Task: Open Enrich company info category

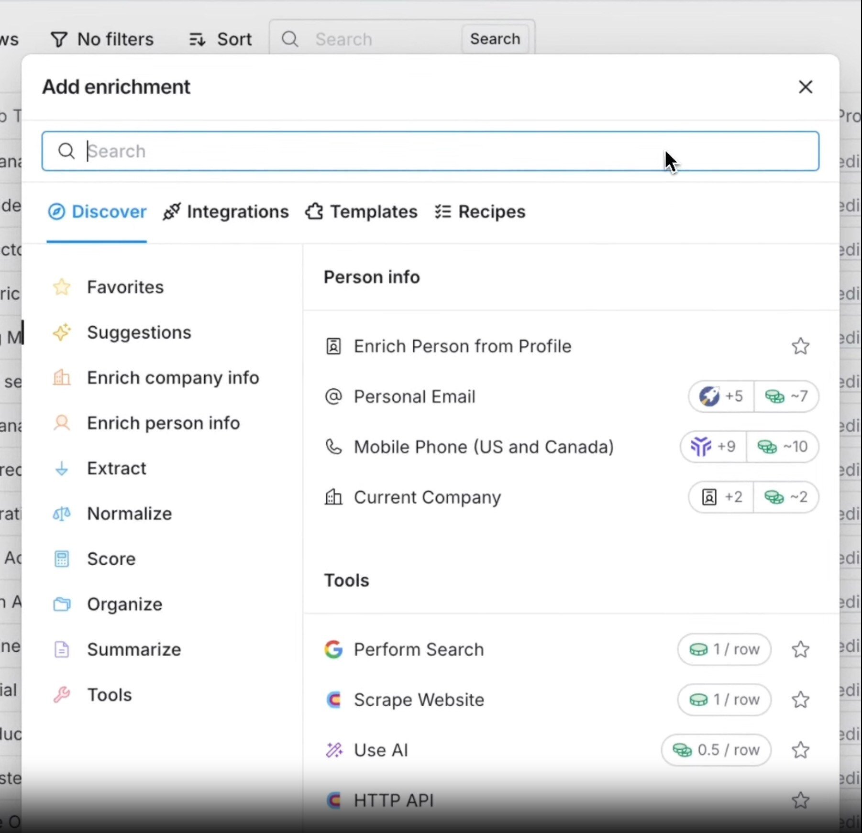Action: pos(172,378)
